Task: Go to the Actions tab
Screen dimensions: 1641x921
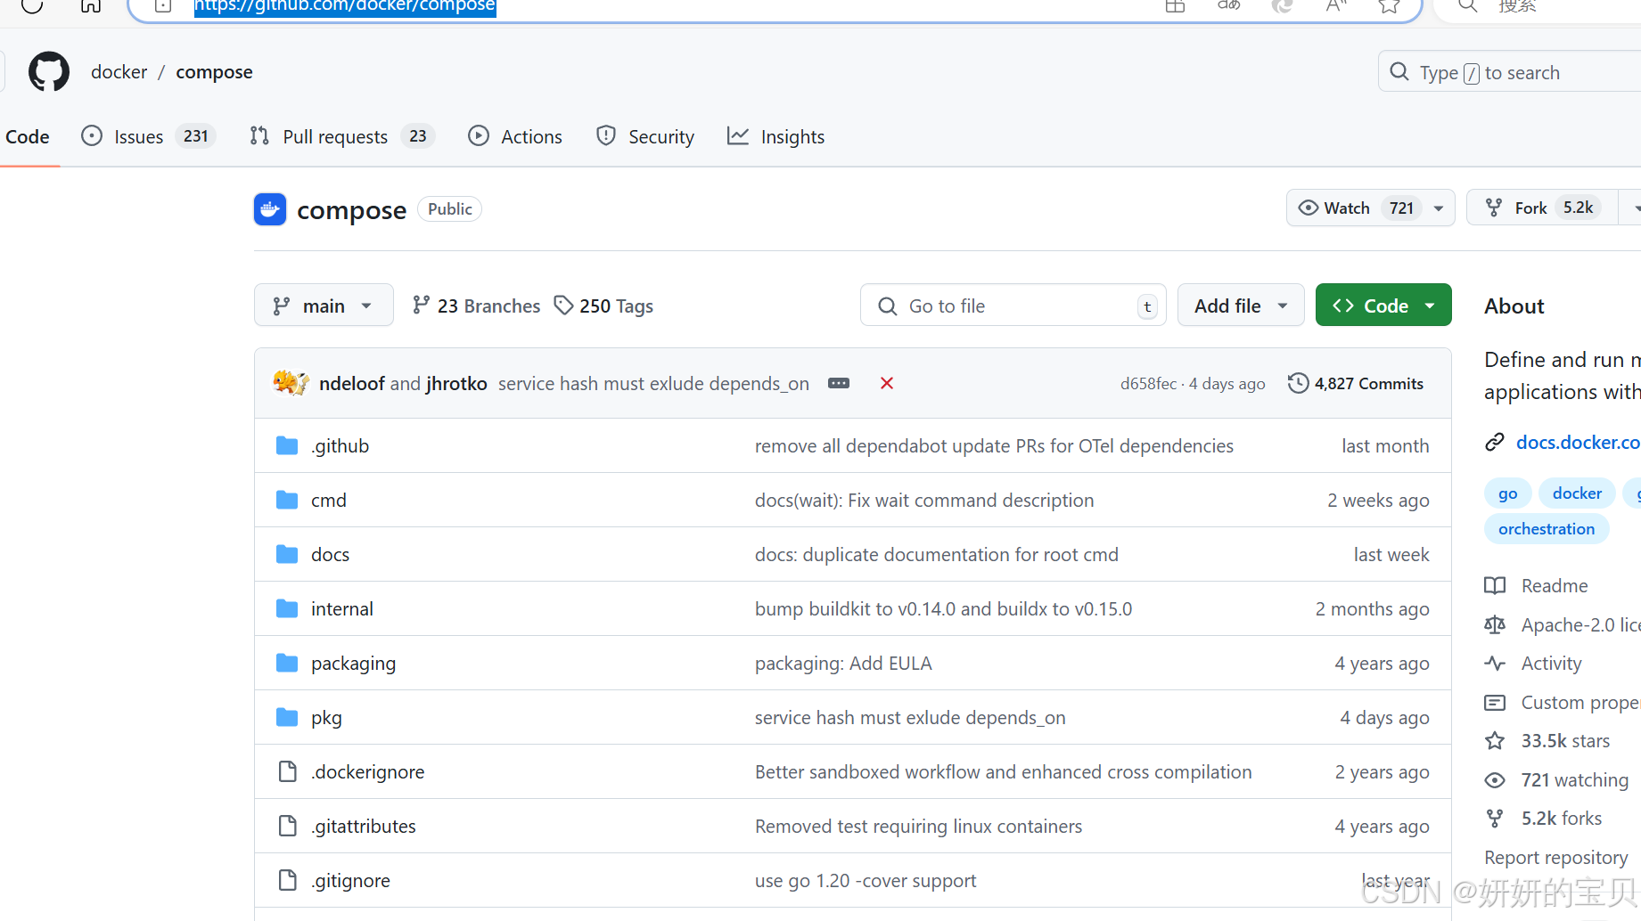Action: coord(515,136)
